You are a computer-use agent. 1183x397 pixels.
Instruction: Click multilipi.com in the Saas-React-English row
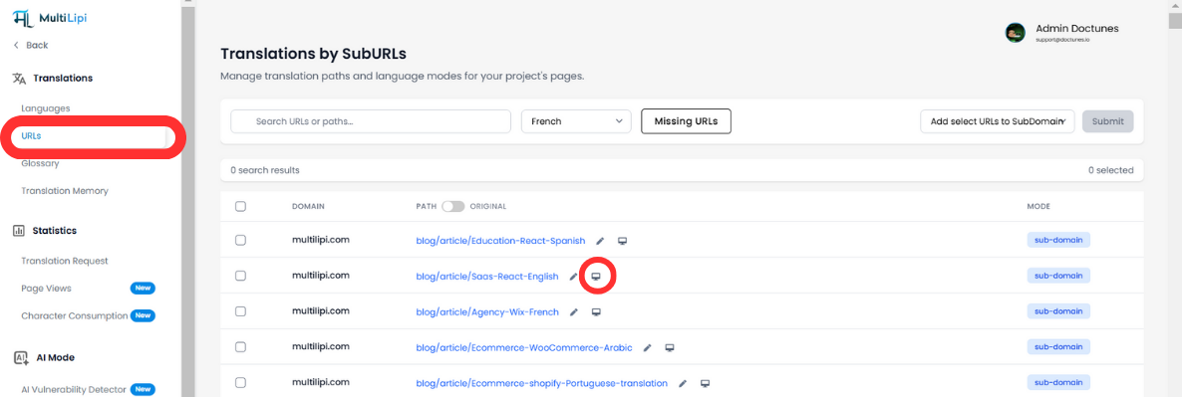point(321,276)
